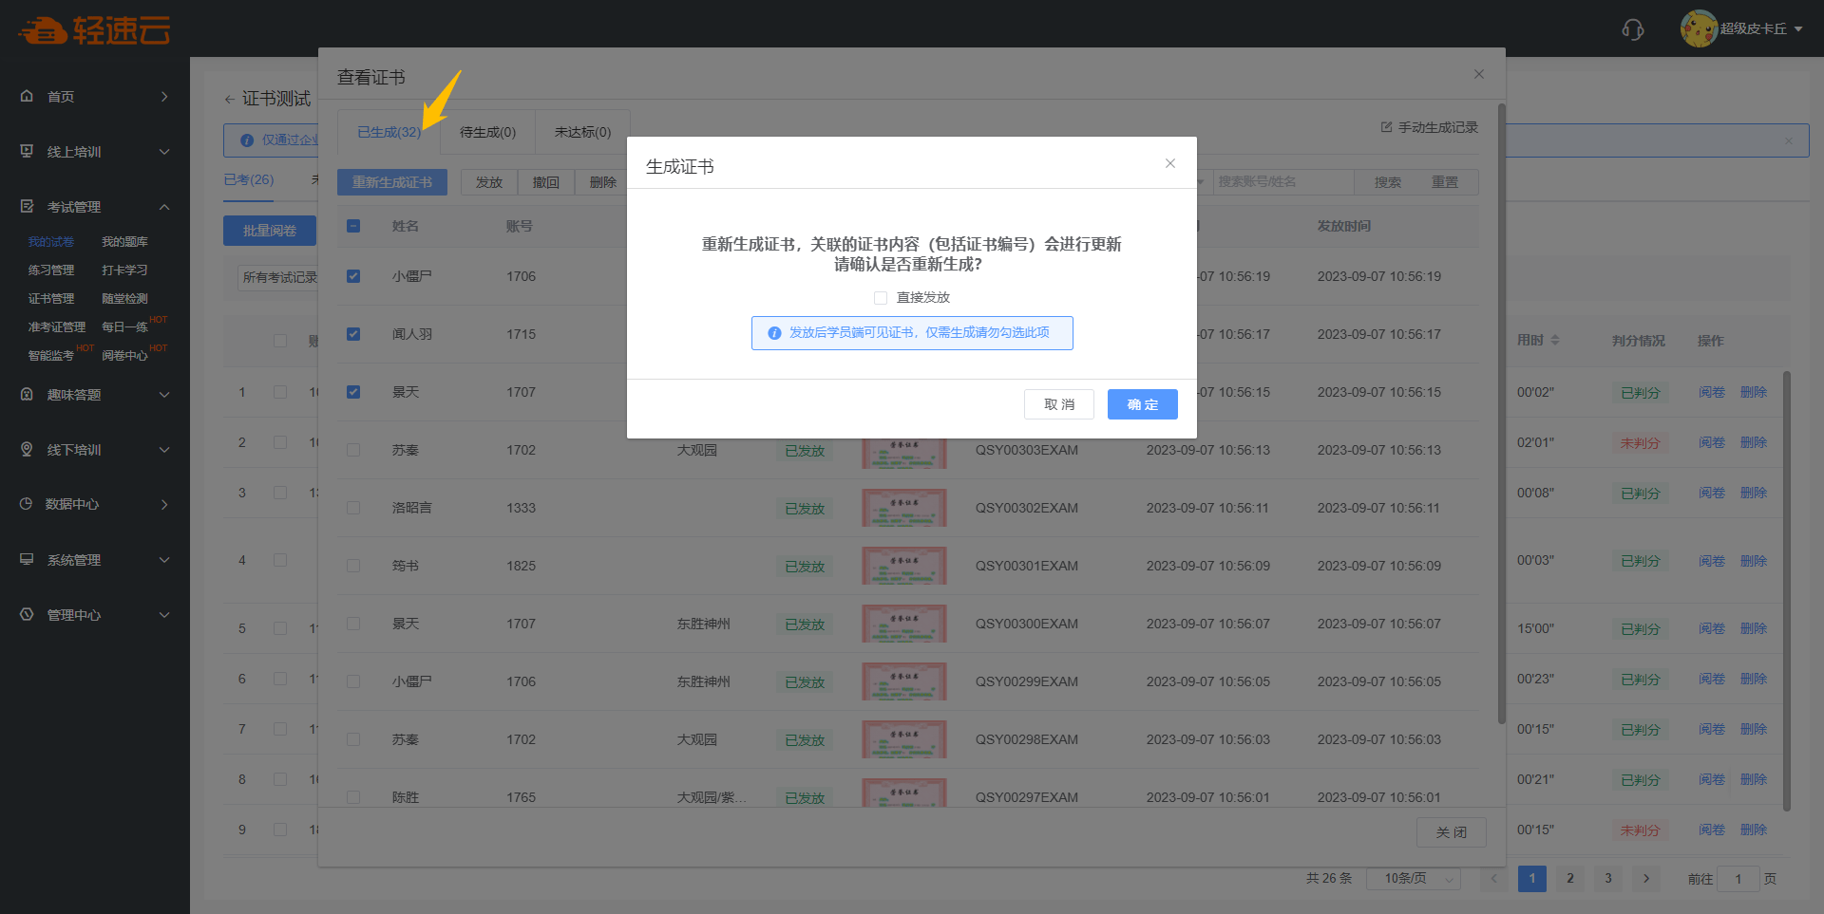
Task: Click the offline training location icon
Action: coord(27,449)
